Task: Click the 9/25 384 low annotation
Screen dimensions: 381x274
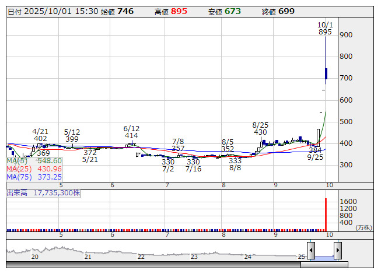Action: pyautogui.click(x=315, y=153)
